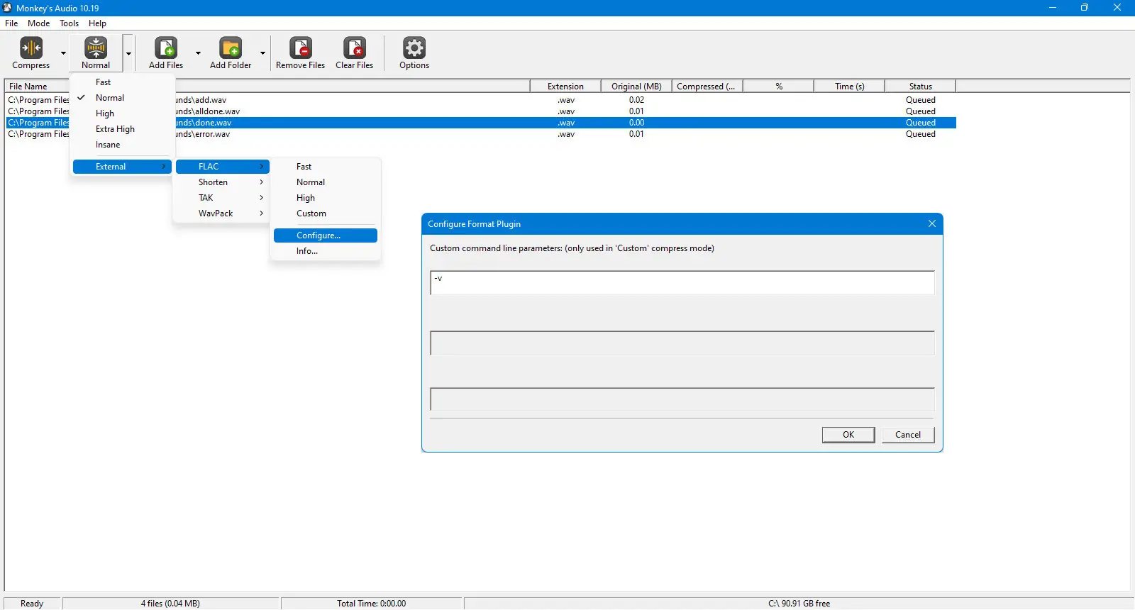Open the Mode menu

click(x=39, y=23)
